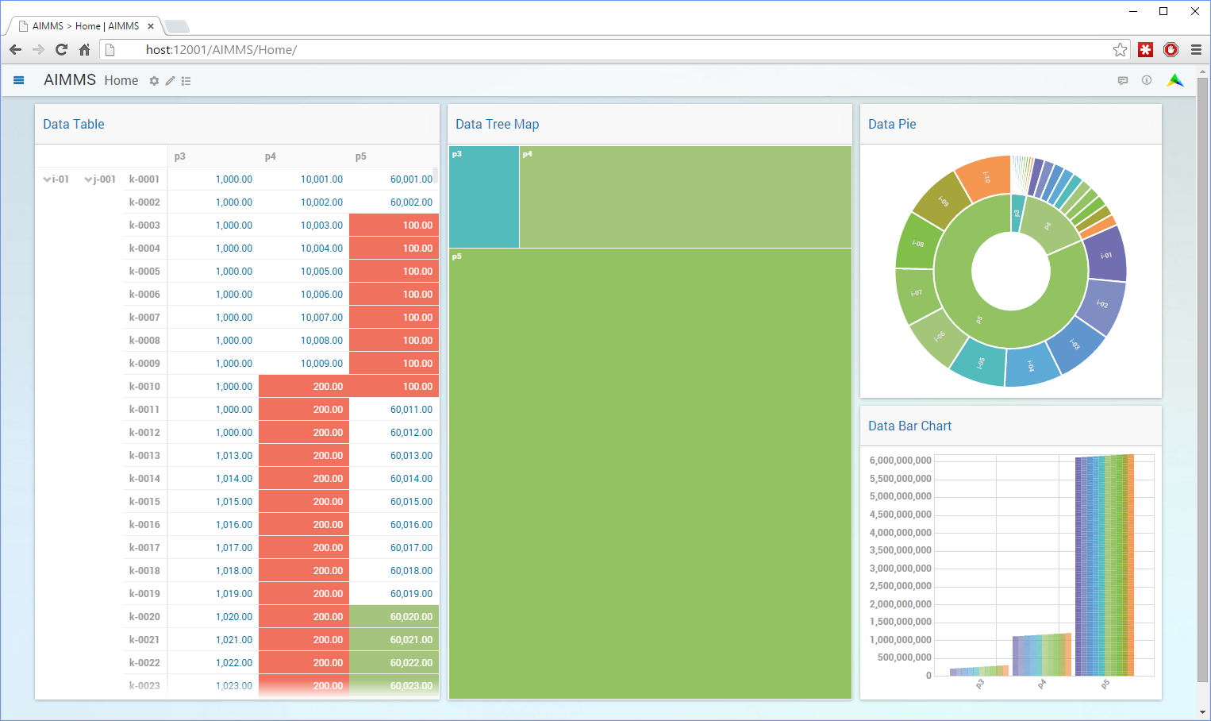Screen dimensions: 1211x721
Task: Open the Chrome three-line menu
Action: pos(1196,49)
